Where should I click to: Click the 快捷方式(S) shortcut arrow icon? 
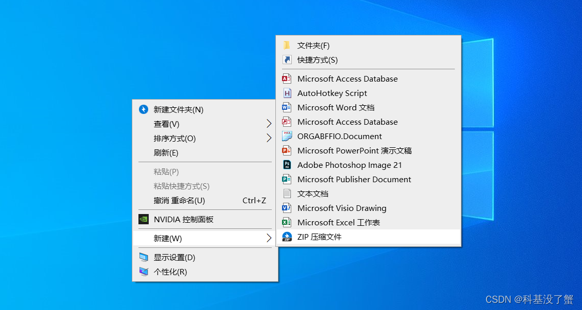(x=287, y=60)
